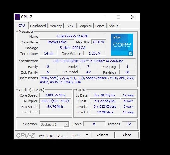170x155 pixels.
Task: Expand the Socket #1 selection combo box
Action: [55, 124]
